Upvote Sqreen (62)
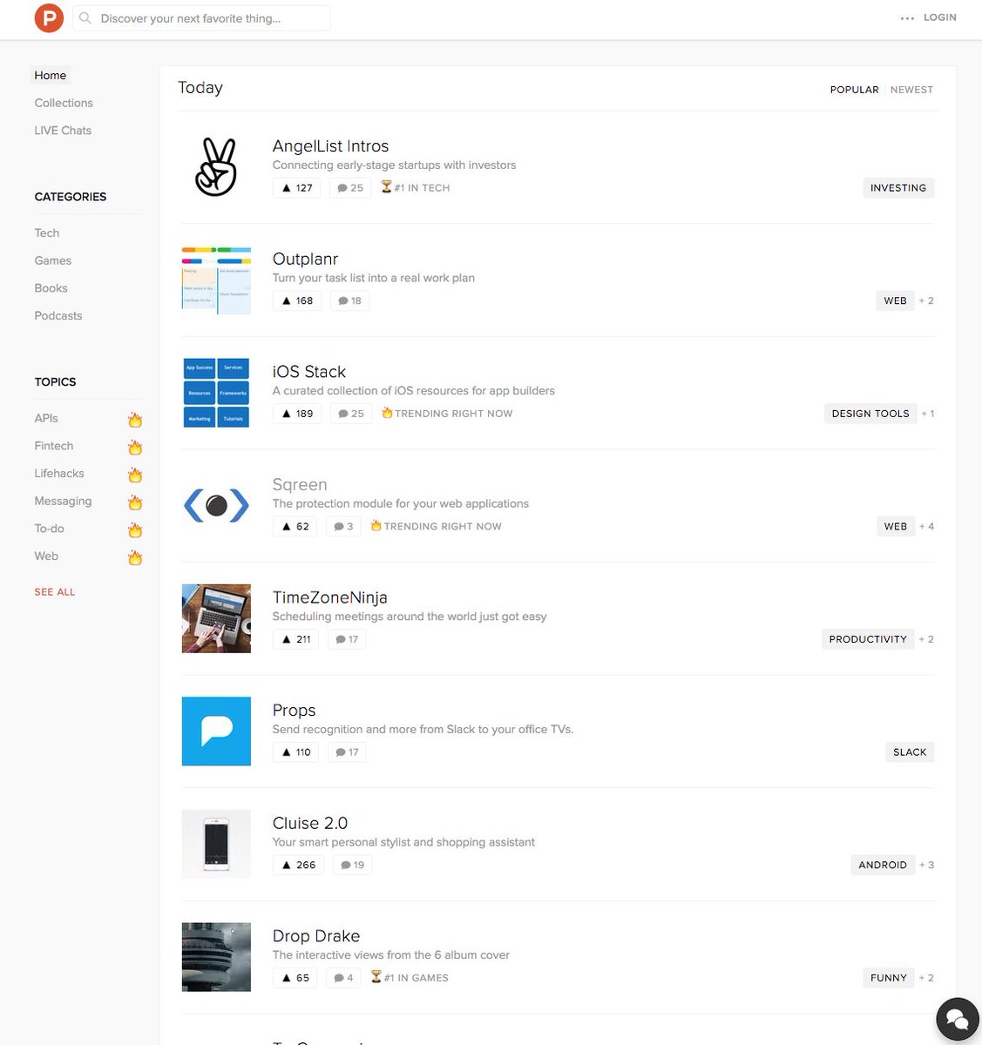 (x=295, y=527)
